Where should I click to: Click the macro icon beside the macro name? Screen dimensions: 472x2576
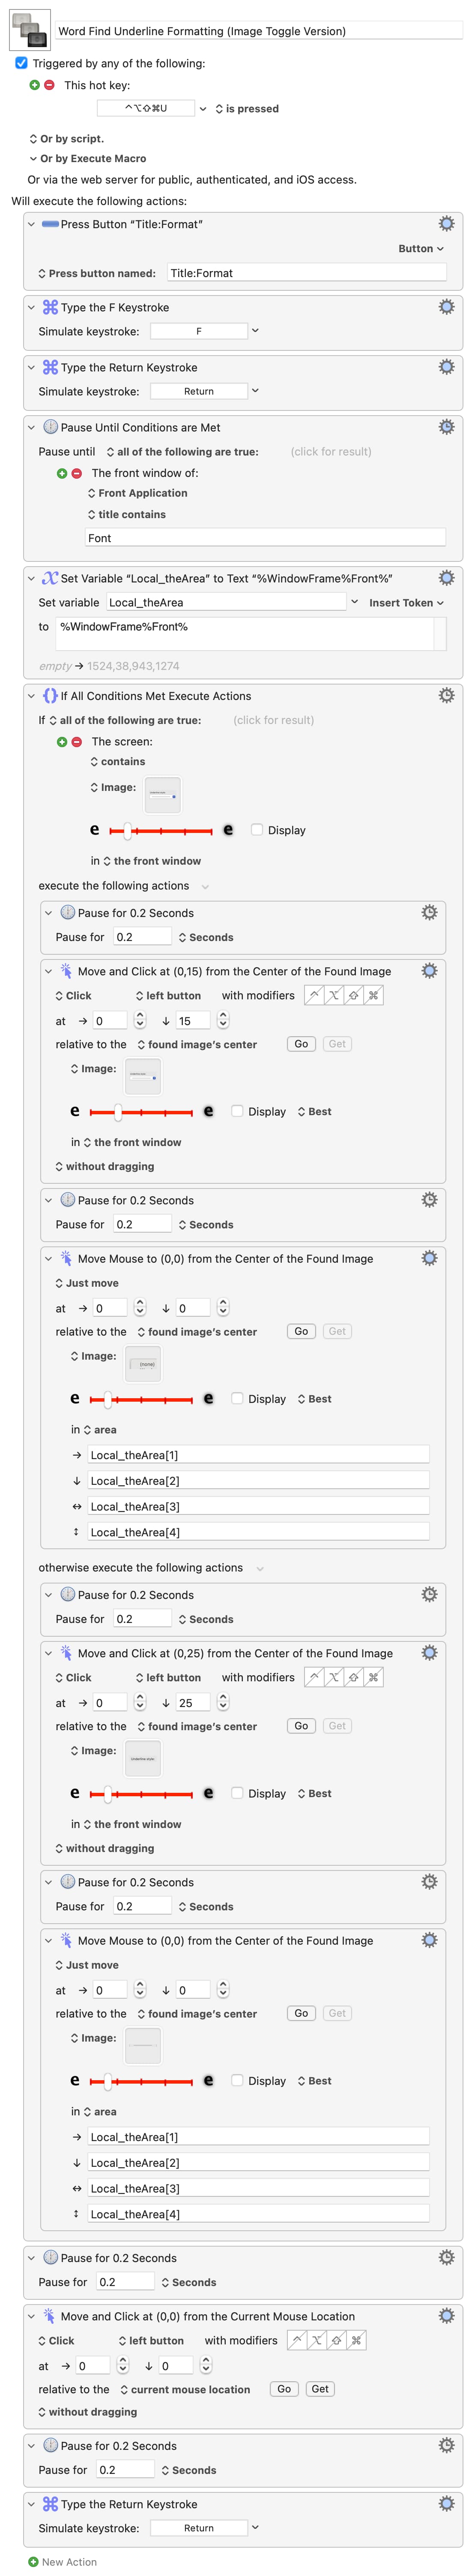[29, 30]
